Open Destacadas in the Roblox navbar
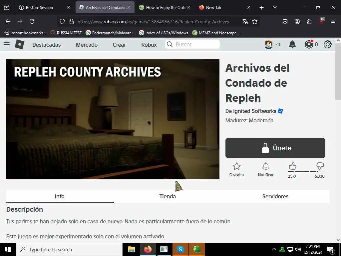 [x=47, y=45]
